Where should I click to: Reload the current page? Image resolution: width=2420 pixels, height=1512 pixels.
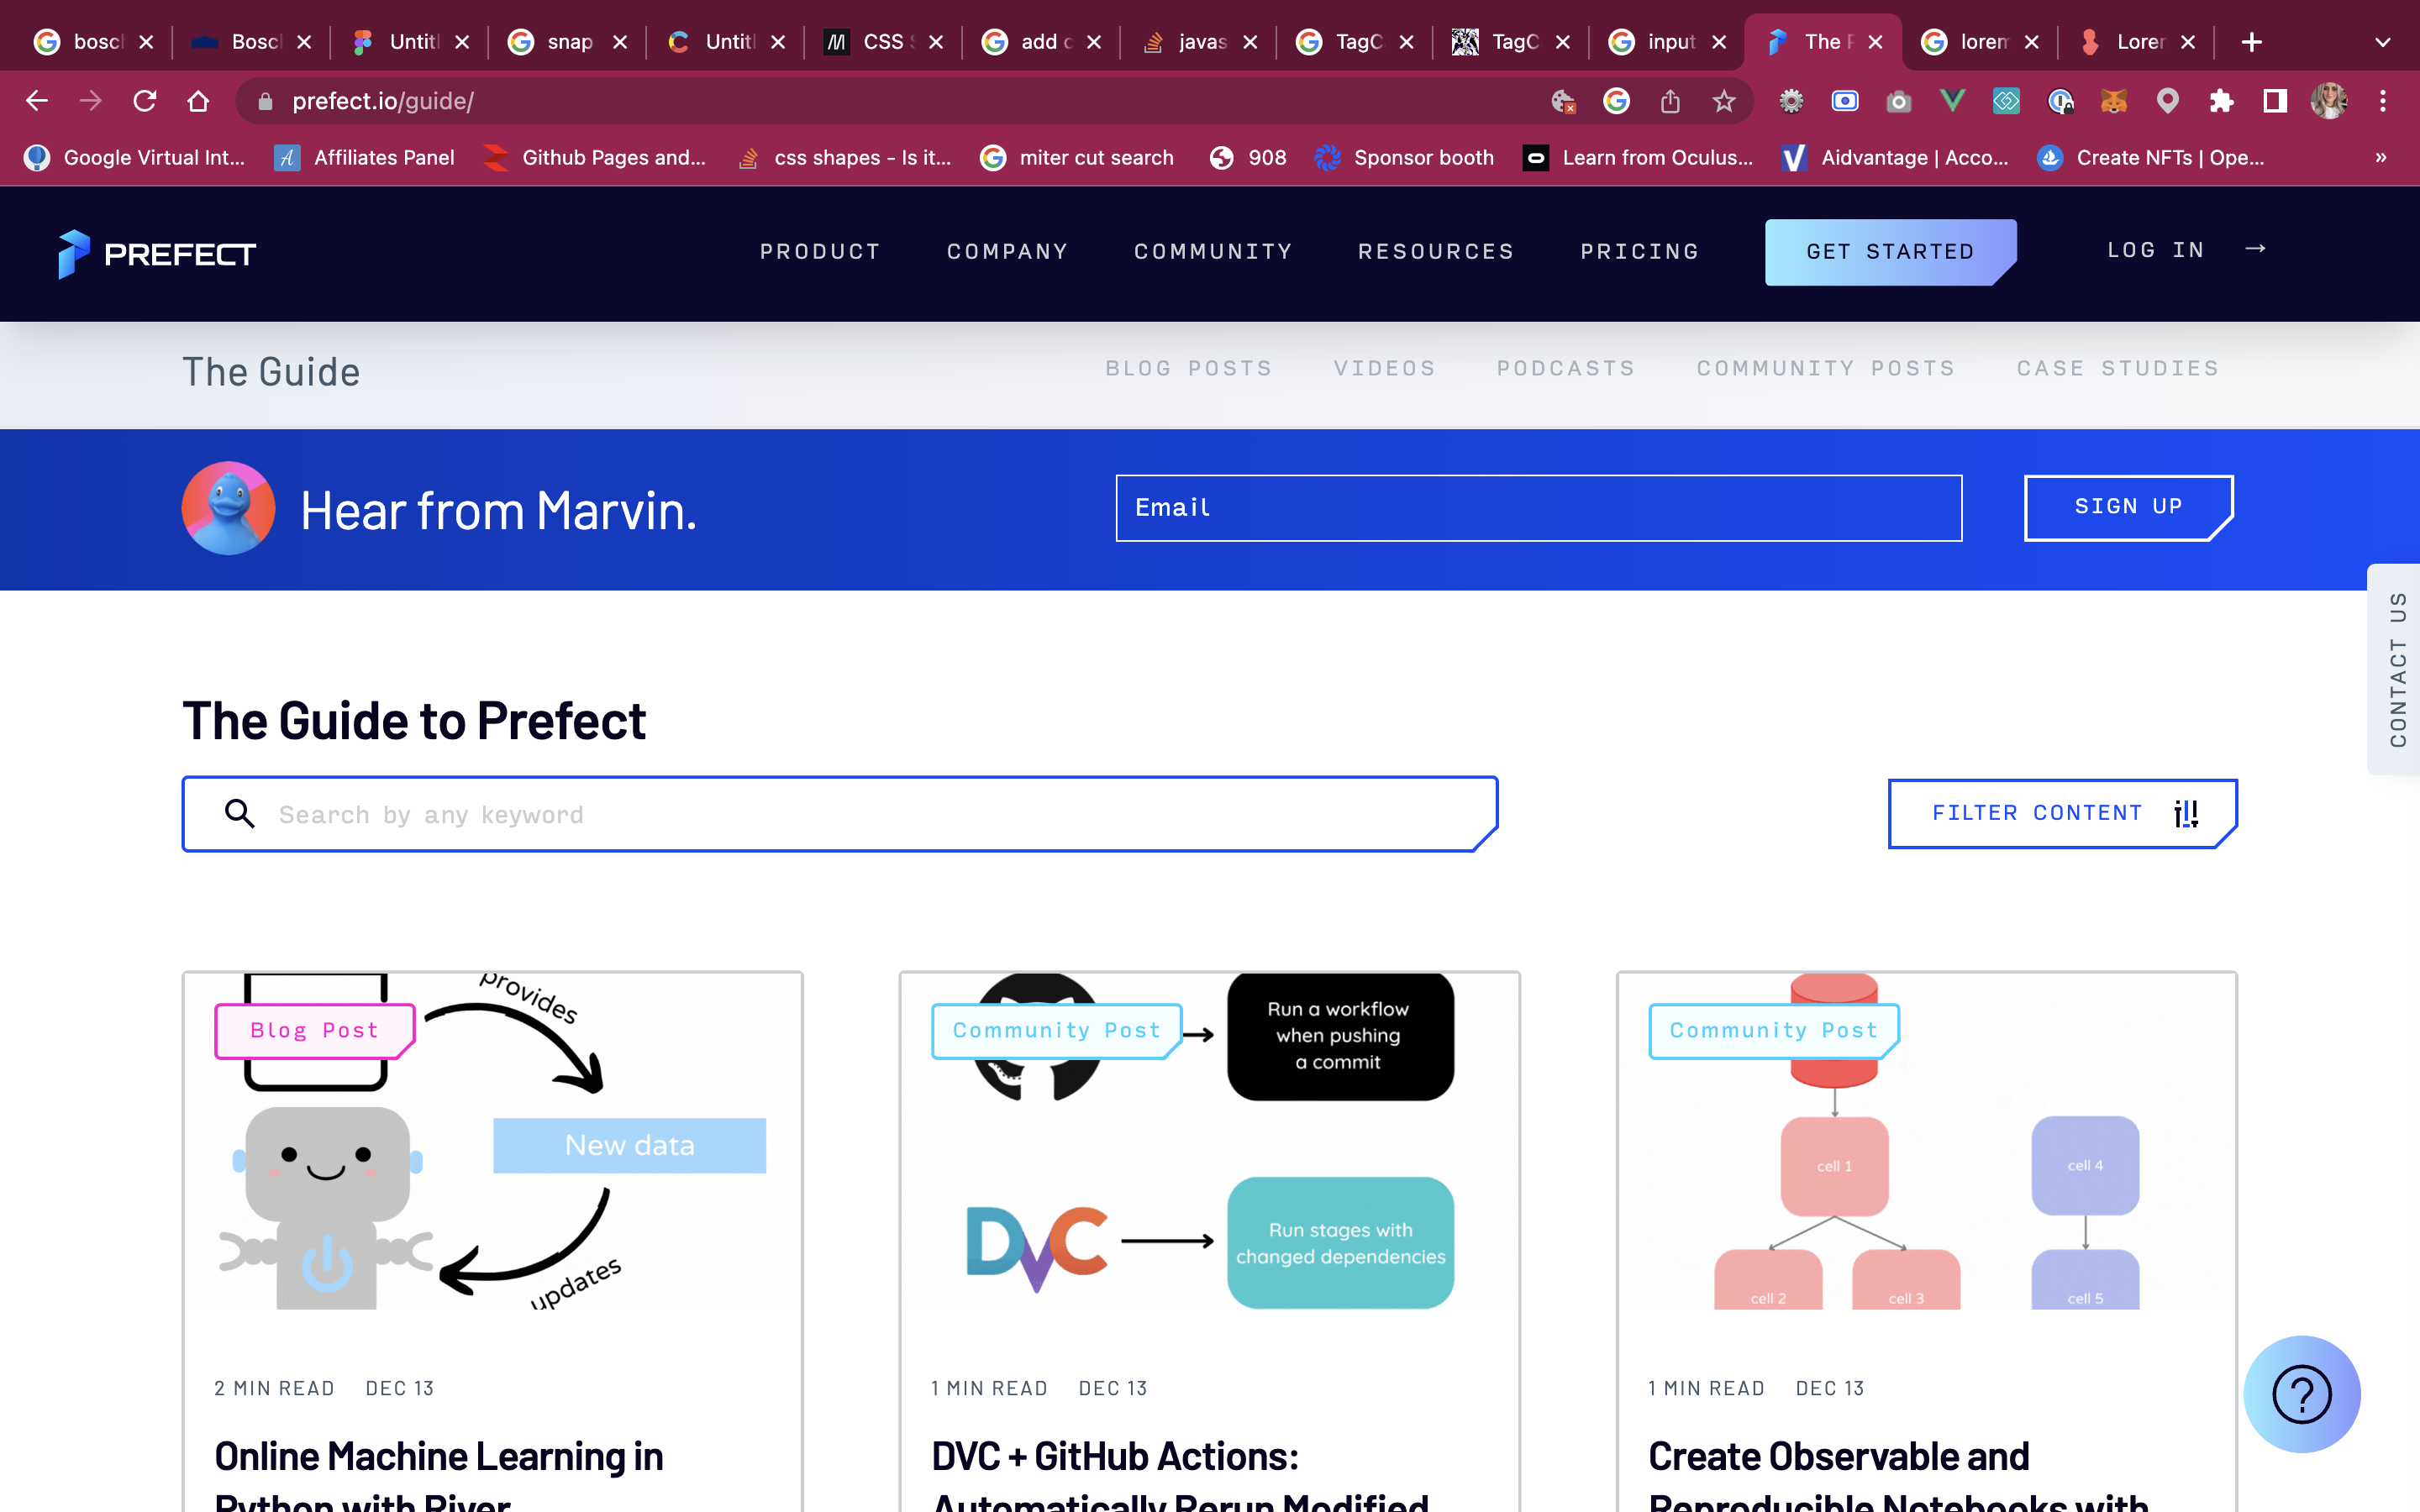pos(145,101)
